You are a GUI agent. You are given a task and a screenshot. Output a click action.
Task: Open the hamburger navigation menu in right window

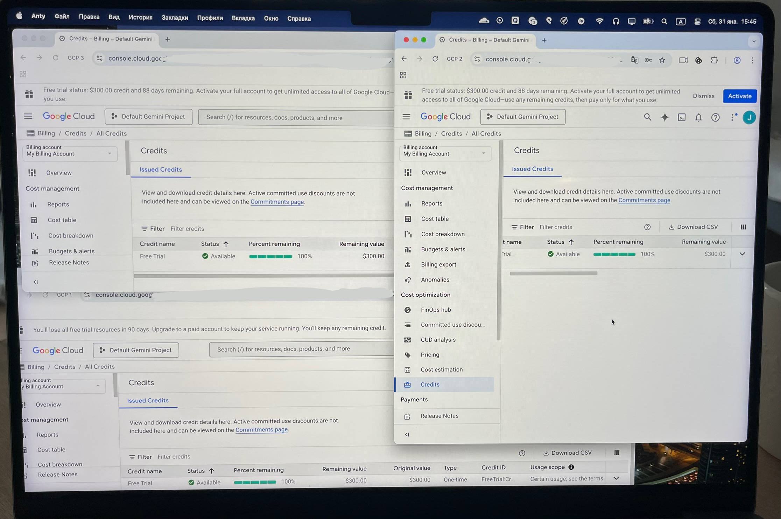[406, 117]
